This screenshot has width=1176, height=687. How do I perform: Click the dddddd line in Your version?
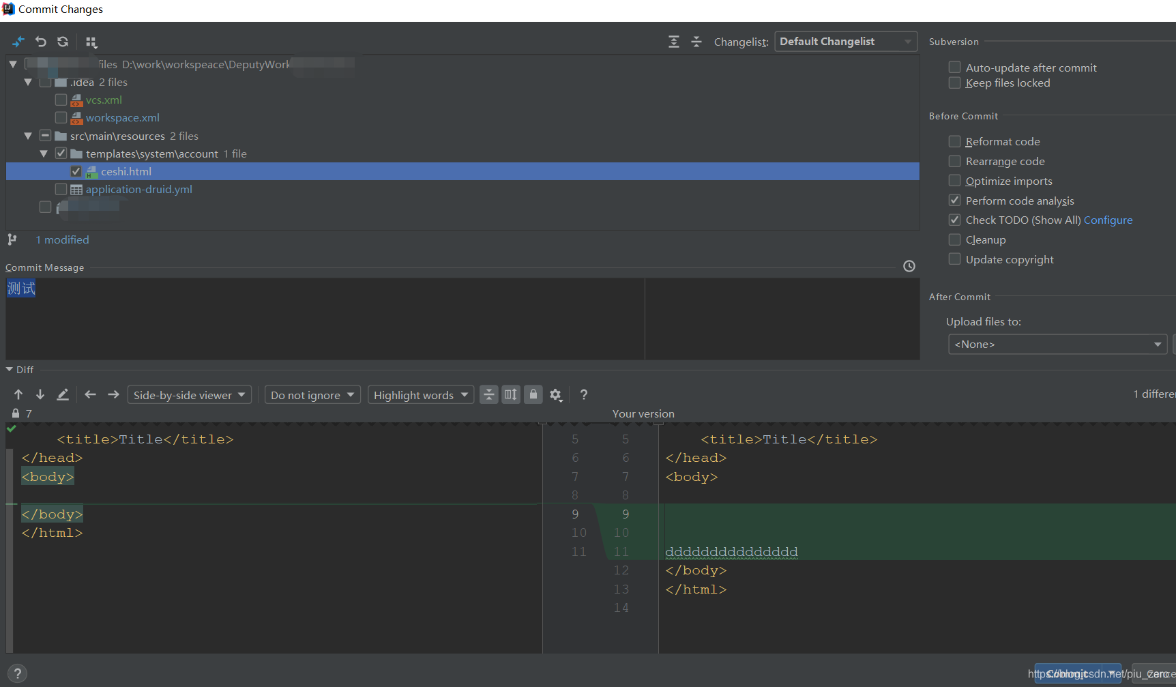731,551
